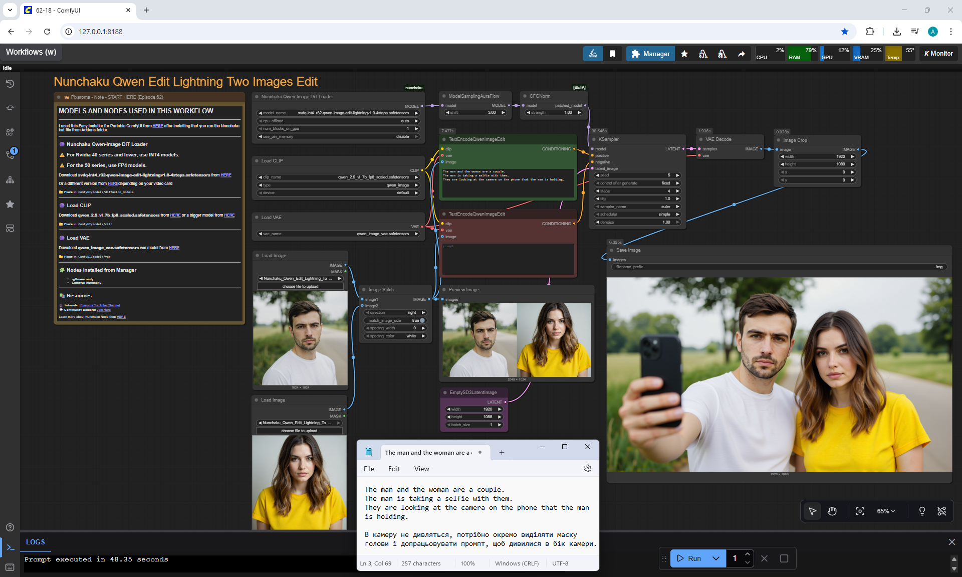The height and width of the screenshot is (577, 962).
Task: Click choose file to upload on first Load Image
Action: click(300, 286)
